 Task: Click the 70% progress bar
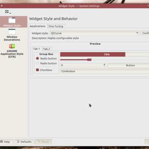[x=105, y=54]
